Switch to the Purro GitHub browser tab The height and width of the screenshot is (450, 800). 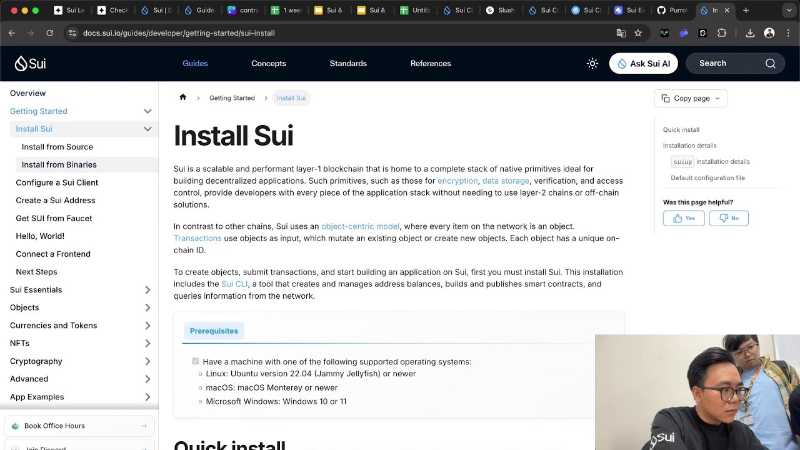coord(672,10)
